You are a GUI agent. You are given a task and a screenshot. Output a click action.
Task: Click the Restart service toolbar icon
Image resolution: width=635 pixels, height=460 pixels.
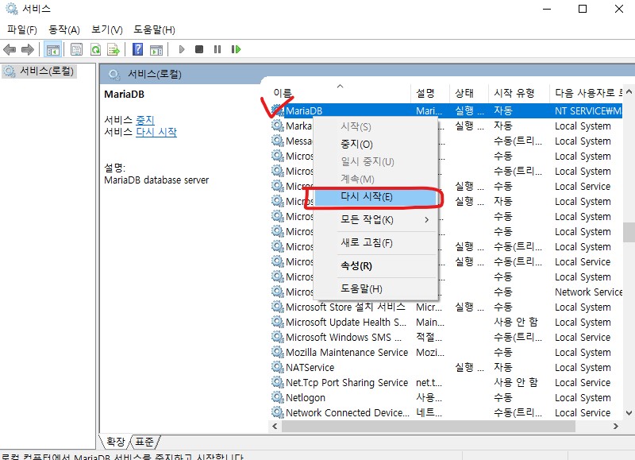pos(236,49)
